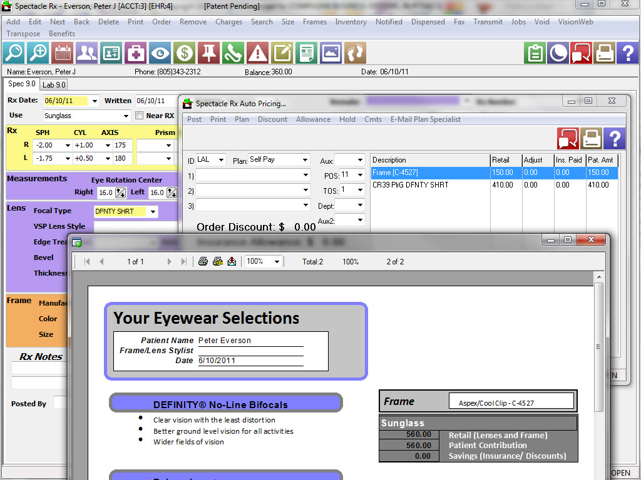Open the patients people icon
The height and width of the screenshot is (480, 641).
(86, 52)
